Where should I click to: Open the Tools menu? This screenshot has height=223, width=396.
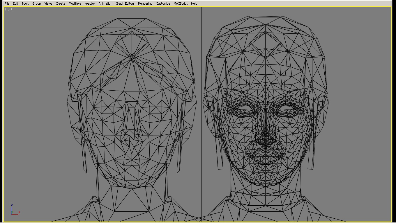pyautogui.click(x=25, y=3)
